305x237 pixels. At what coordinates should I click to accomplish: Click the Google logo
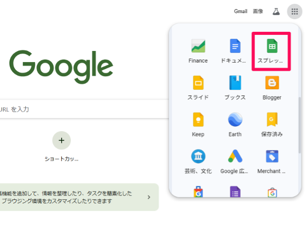[x=61, y=67]
